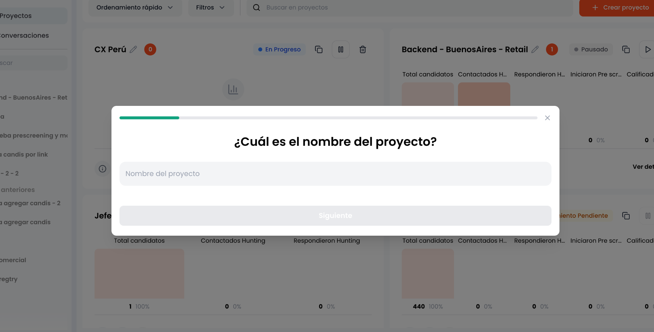This screenshot has width=654, height=332.
Task: Click the En Progreso status badge
Action: pos(279,49)
